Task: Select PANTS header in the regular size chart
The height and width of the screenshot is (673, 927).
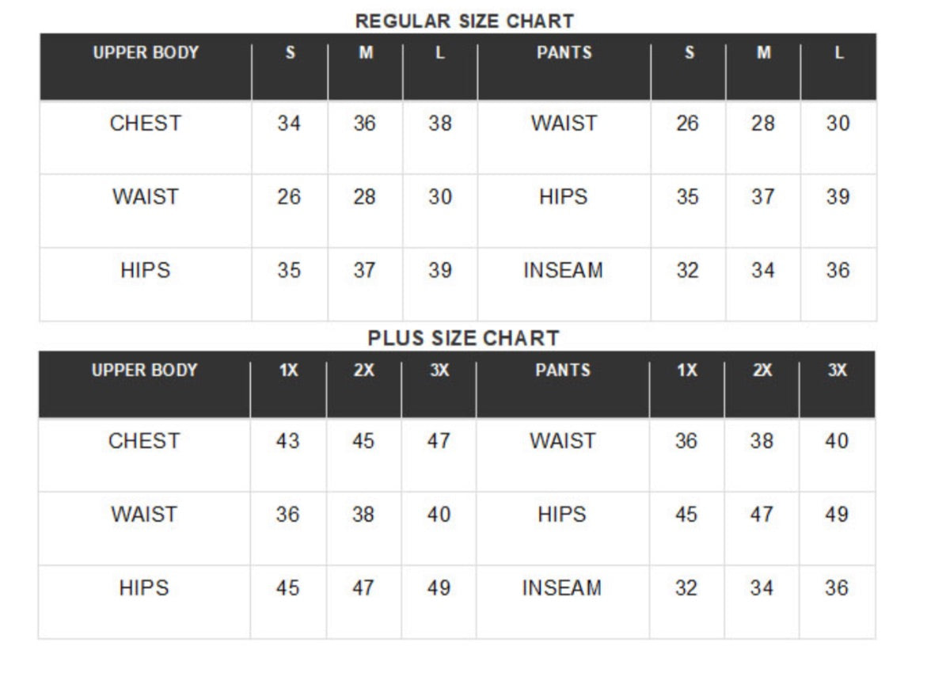Action: pos(564,53)
